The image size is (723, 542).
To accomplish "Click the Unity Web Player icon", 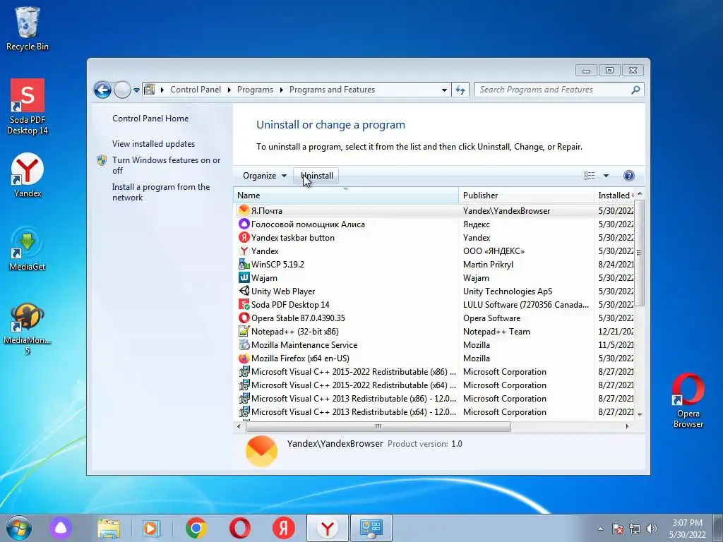I will (244, 291).
